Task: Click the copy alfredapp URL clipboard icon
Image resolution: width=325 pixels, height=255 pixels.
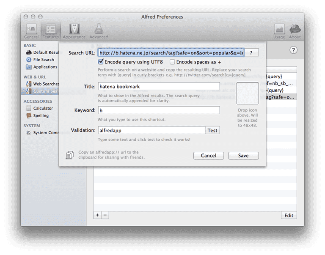Action: tap(70, 155)
